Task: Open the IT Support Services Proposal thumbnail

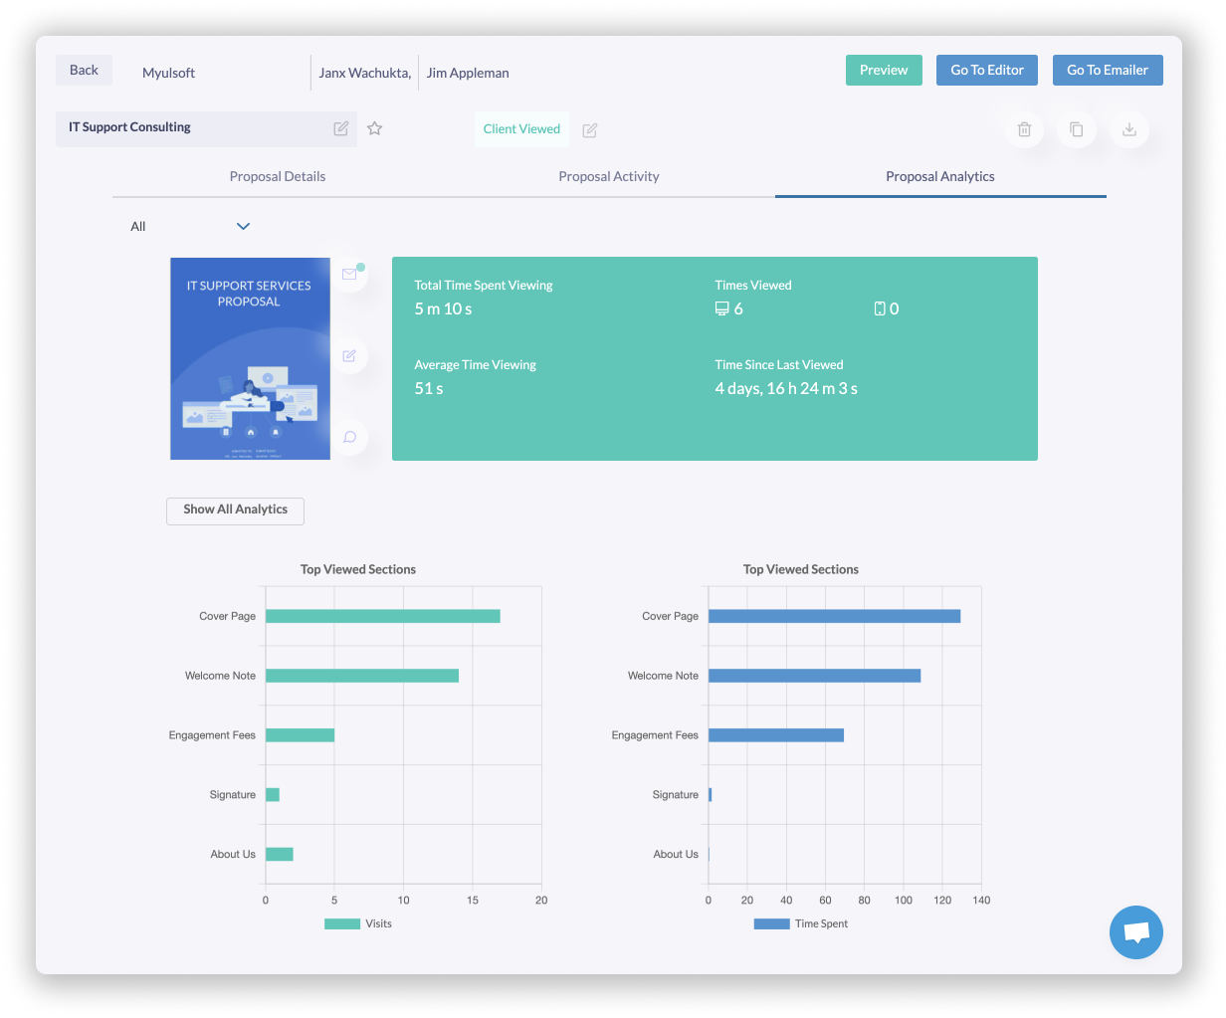Action: click(250, 358)
